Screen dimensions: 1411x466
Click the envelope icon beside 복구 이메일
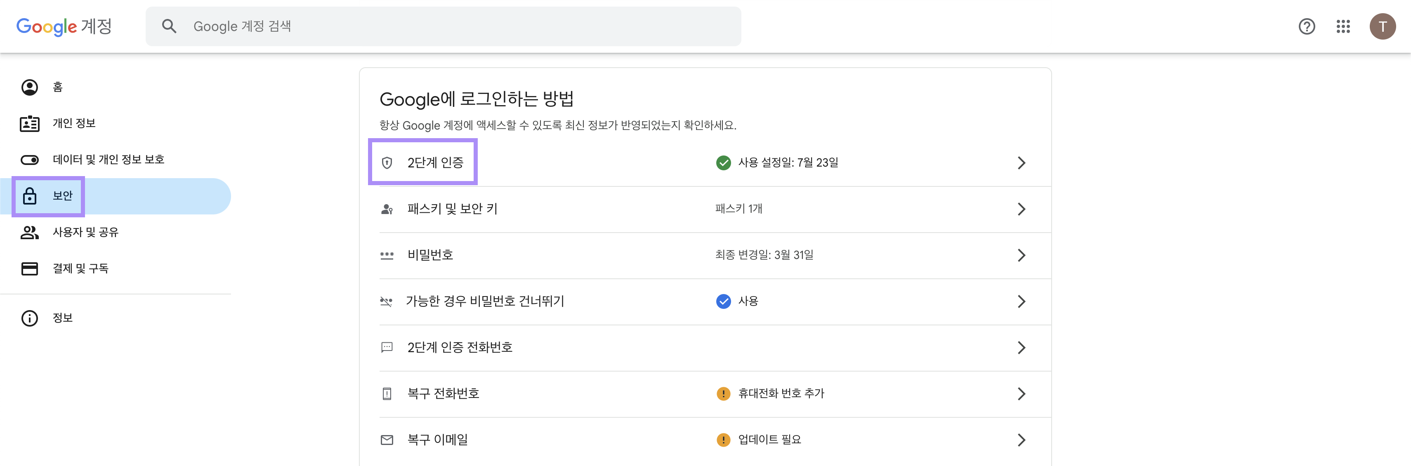(x=387, y=440)
